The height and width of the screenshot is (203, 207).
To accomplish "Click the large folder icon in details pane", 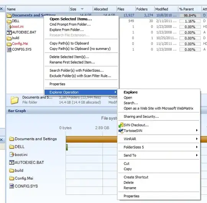I will [x=15, y=100].
